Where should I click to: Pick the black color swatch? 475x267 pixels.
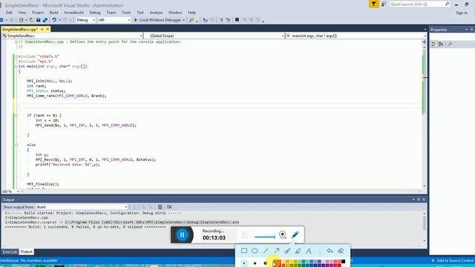coord(343,262)
